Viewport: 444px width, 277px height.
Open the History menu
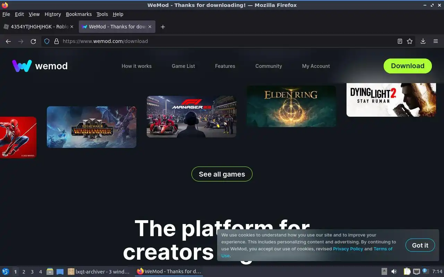pyautogui.click(x=53, y=14)
